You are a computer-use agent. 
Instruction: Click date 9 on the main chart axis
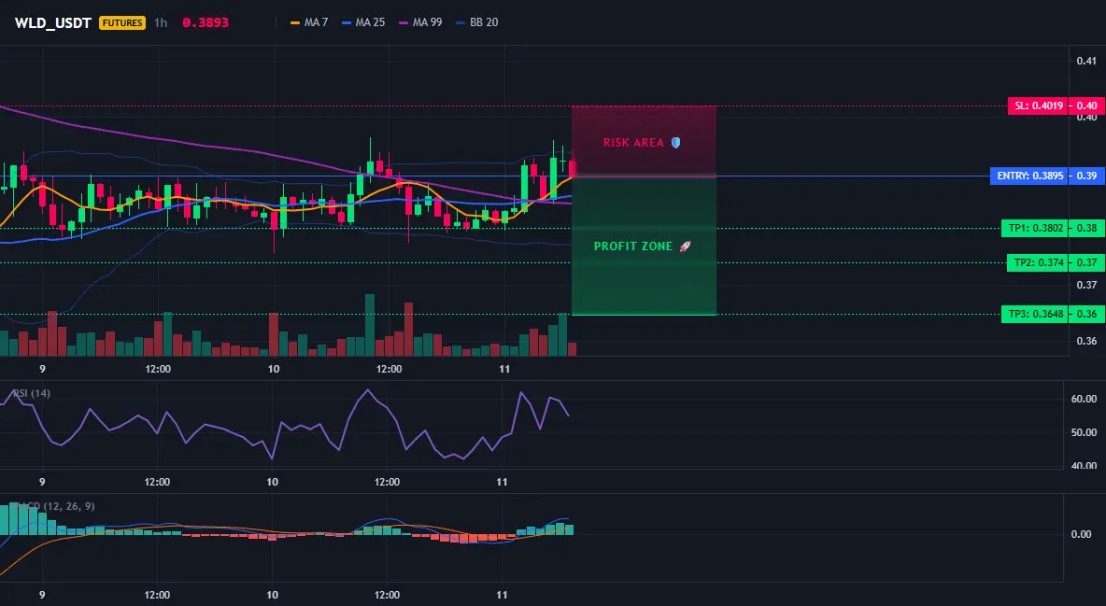click(x=42, y=369)
